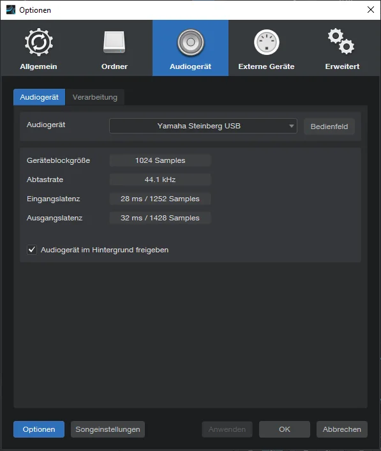Screen dimensions: 381x451
Task: Toggle Audiogerät im Hintergrund freigeben checkbox
Action: click(x=32, y=250)
